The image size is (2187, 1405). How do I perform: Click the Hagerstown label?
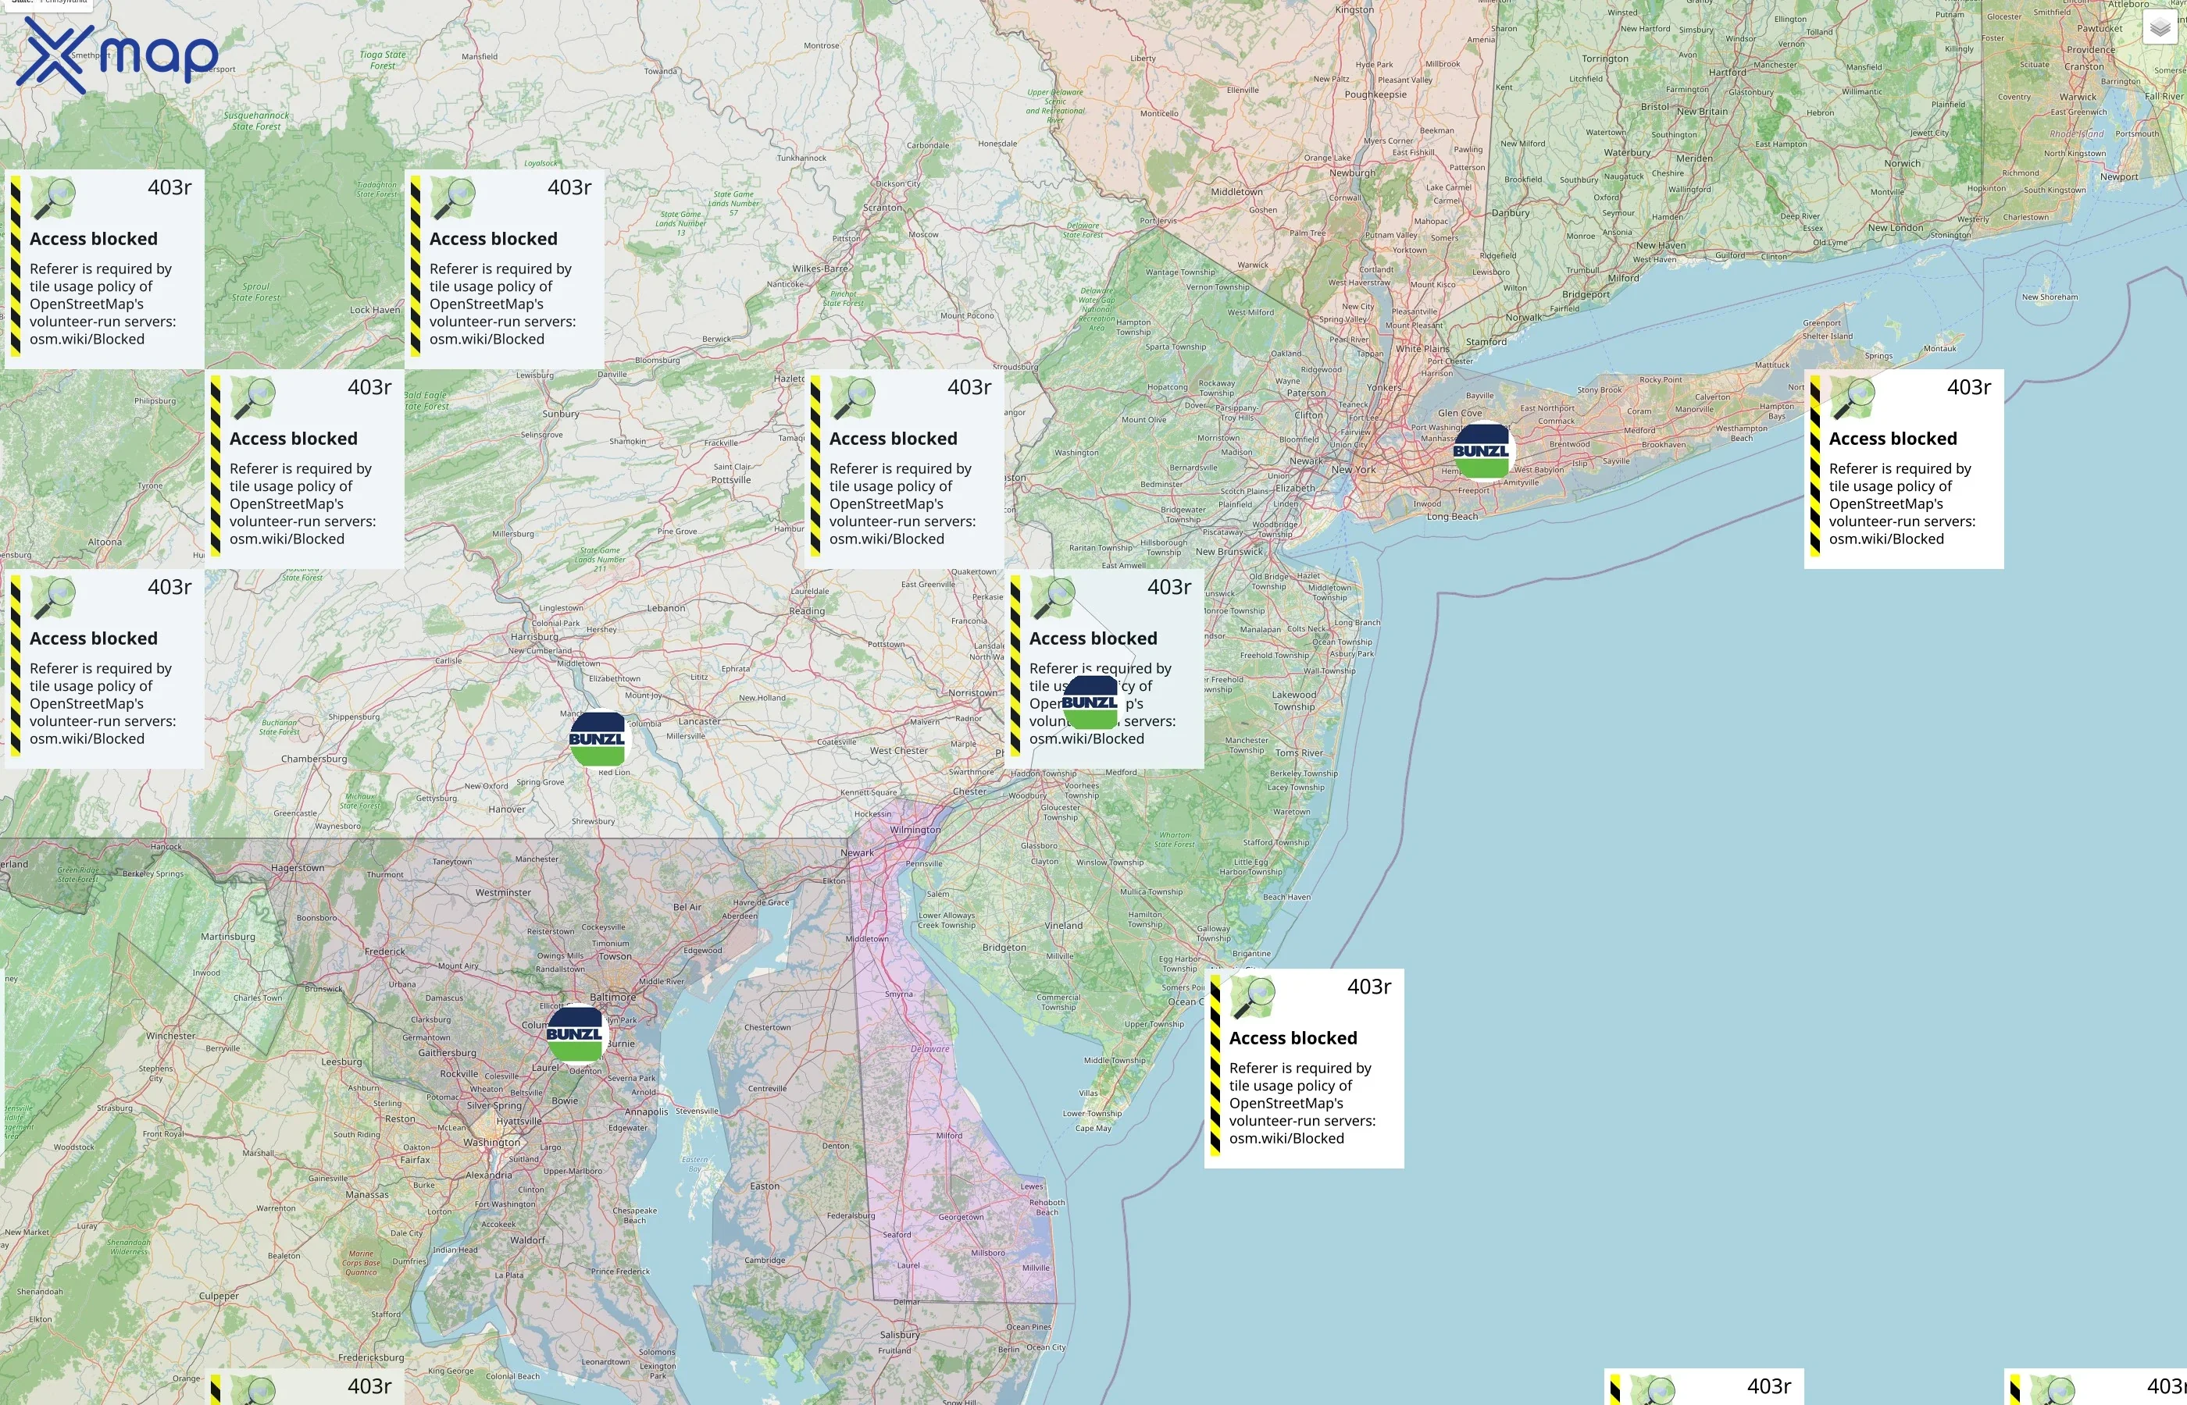298,868
